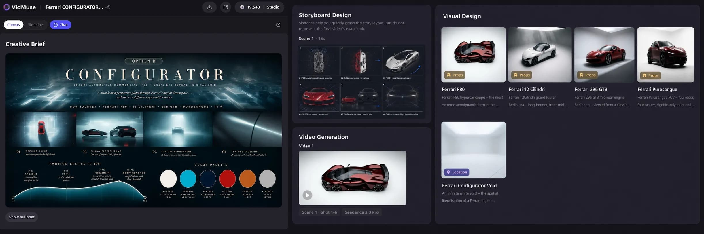
Task: Open the Ferrari F80 prop thumbnail
Action: [473, 55]
